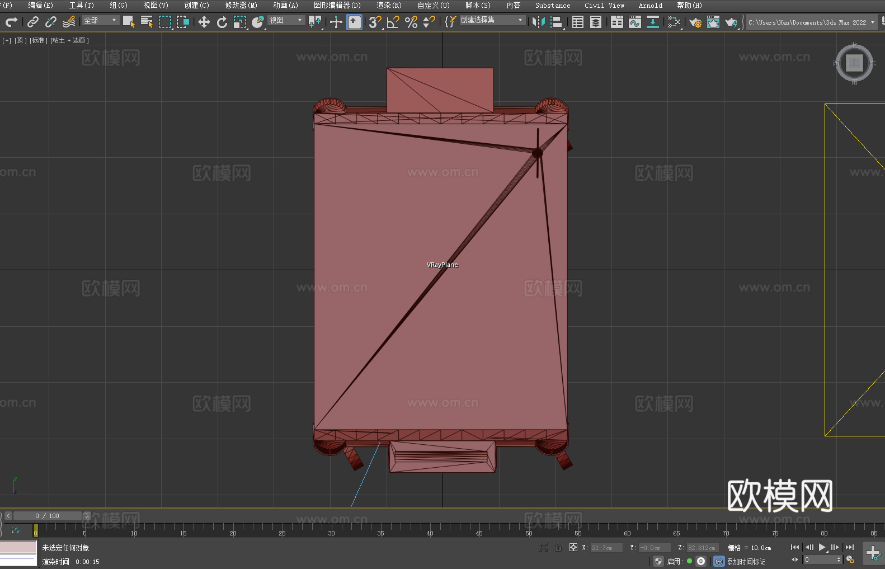885x569 pixels.
Task: Click the time slider 0 / 100 handle
Action: click(x=47, y=516)
